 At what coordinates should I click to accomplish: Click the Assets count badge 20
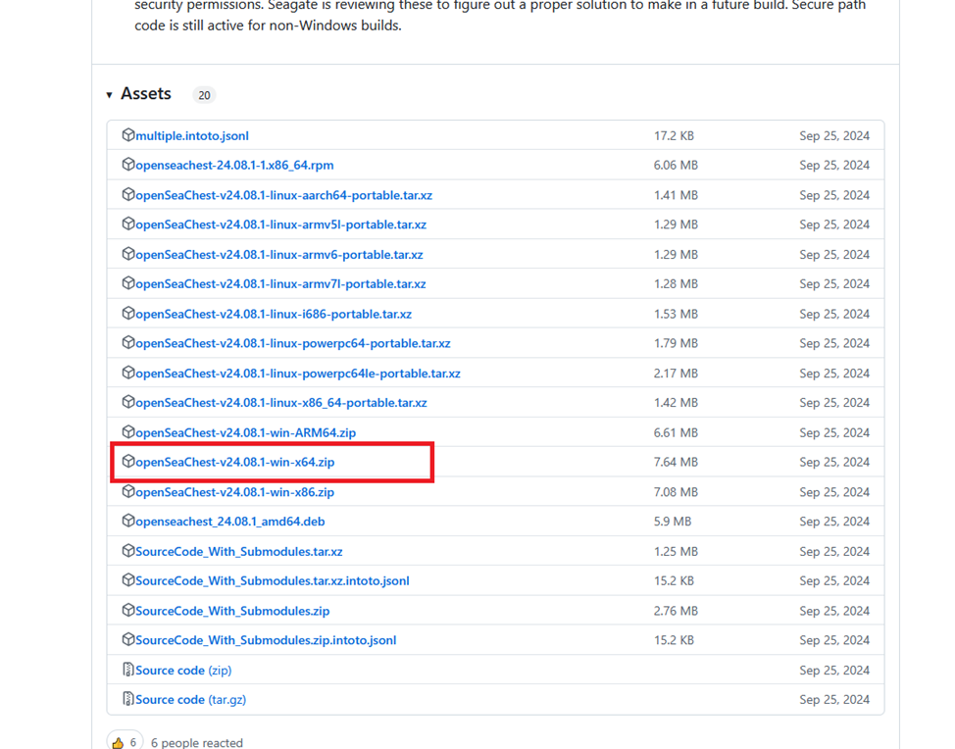pos(204,95)
